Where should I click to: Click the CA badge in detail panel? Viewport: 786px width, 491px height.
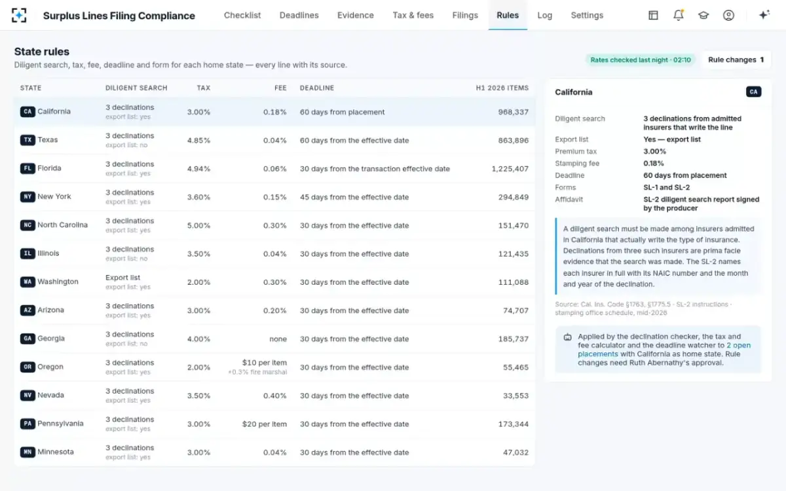pos(753,92)
